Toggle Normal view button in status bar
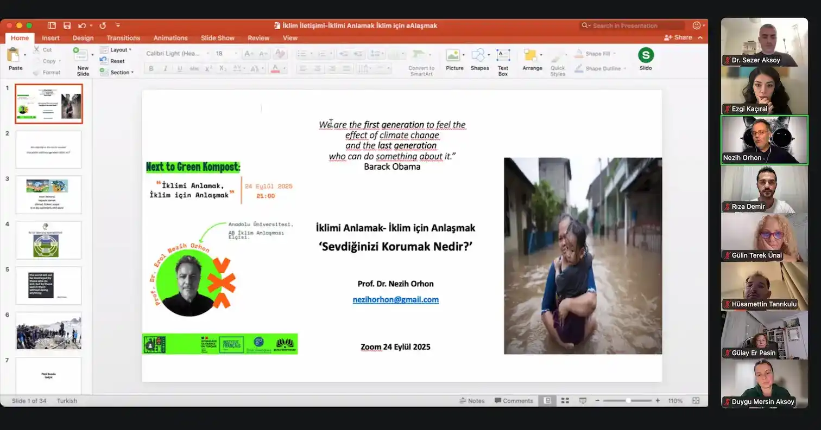Screen dimensions: 821x430 (547, 401)
